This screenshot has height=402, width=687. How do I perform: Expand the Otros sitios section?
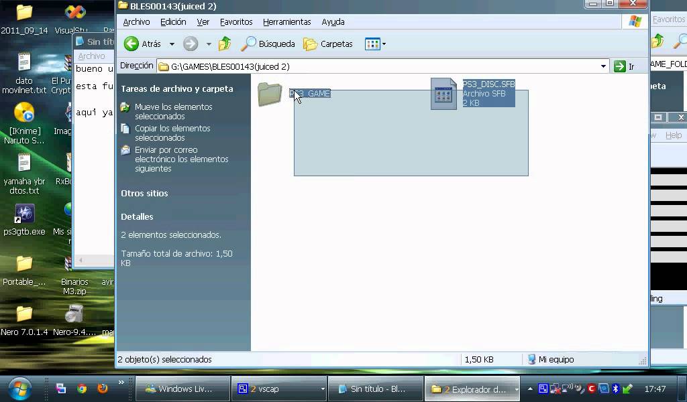coord(145,194)
